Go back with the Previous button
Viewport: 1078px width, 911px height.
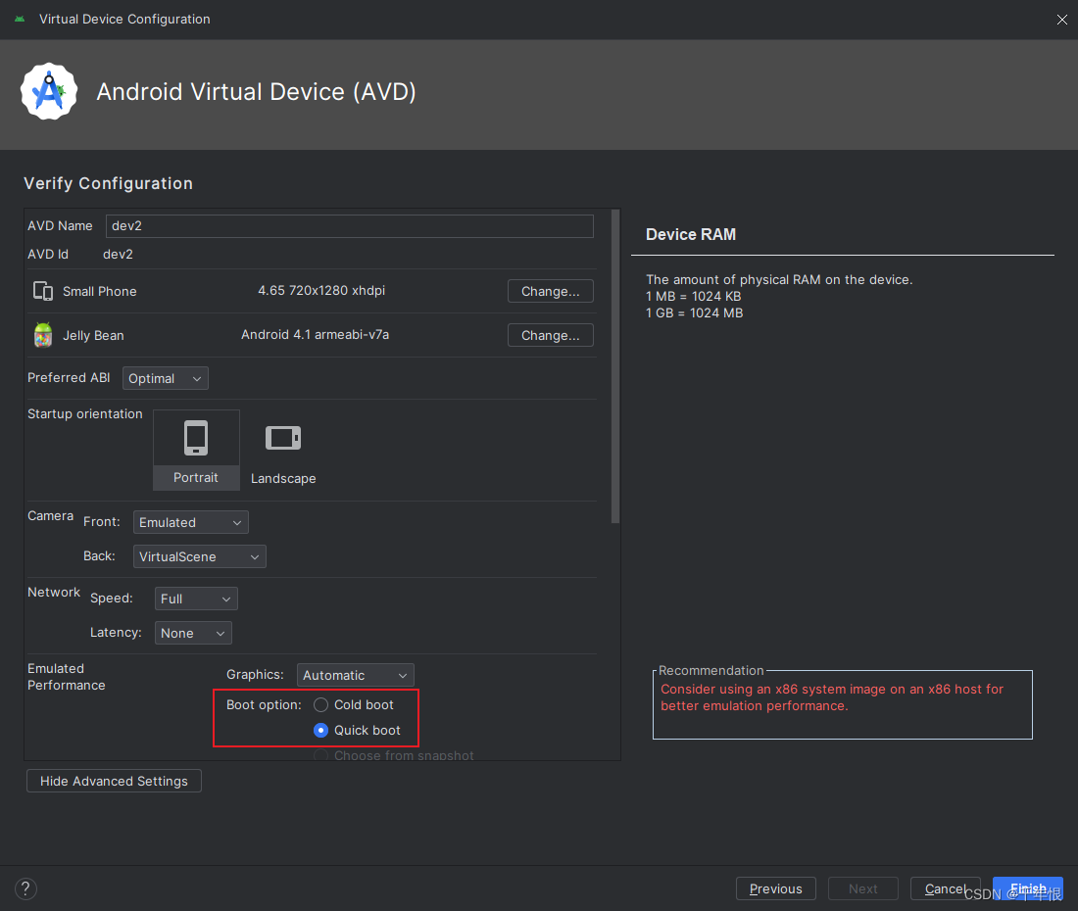click(775, 889)
